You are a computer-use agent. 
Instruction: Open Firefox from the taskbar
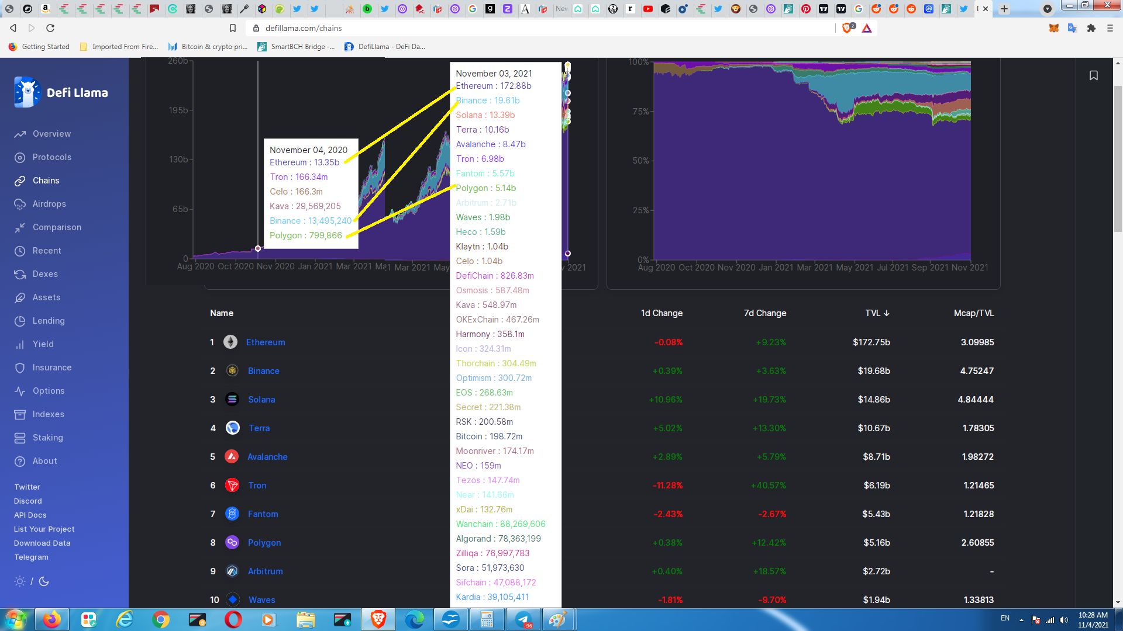click(51, 619)
